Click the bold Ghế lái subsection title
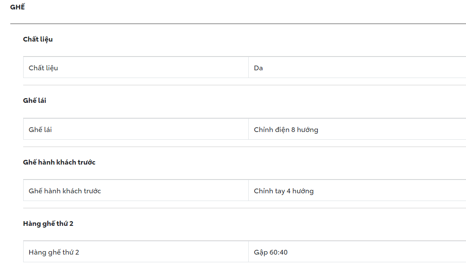The image size is (466, 267). (x=35, y=101)
